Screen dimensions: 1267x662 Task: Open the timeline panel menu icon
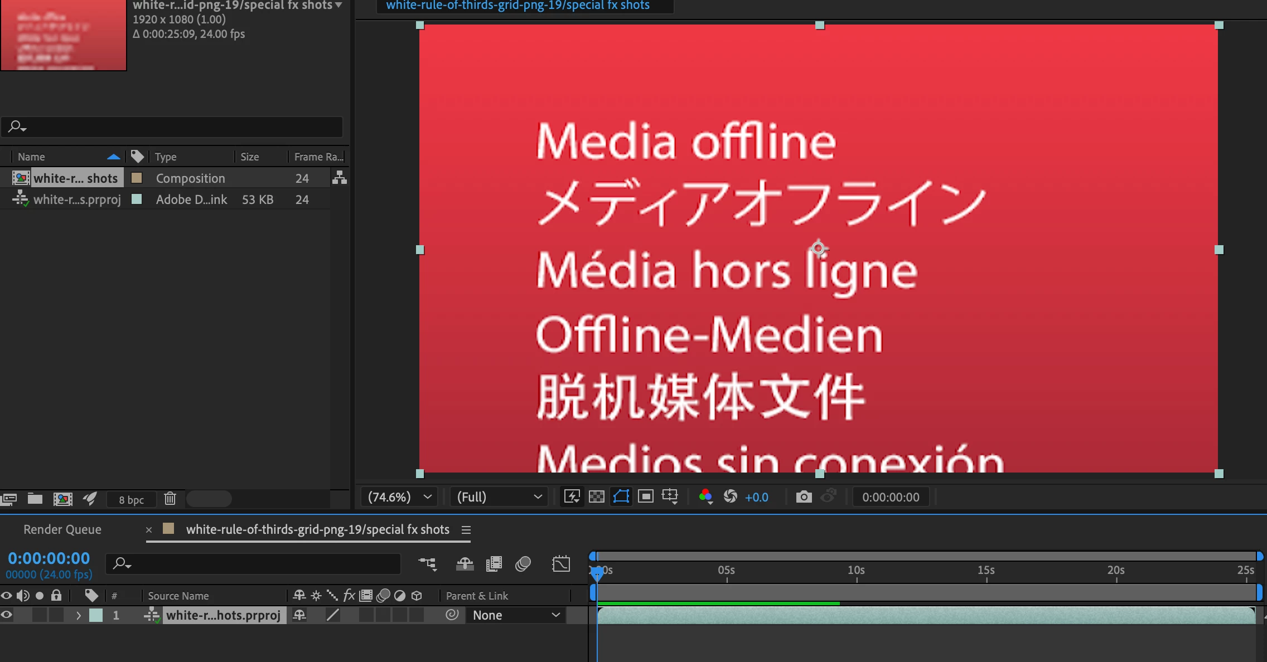466,530
